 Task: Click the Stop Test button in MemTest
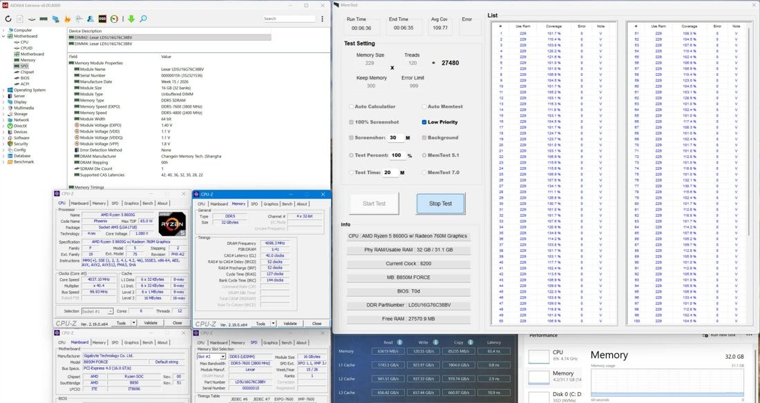tap(441, 204)
